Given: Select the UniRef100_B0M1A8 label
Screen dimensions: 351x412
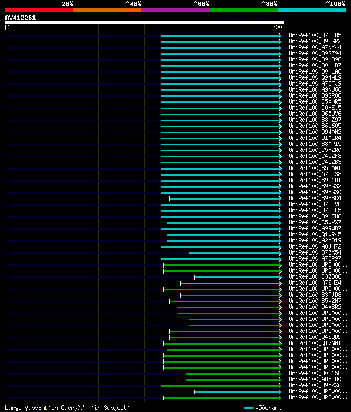Looking at the screenshot, I should [x=315, y=71].
